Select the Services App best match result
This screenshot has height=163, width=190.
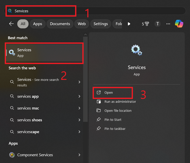[44, 53]
